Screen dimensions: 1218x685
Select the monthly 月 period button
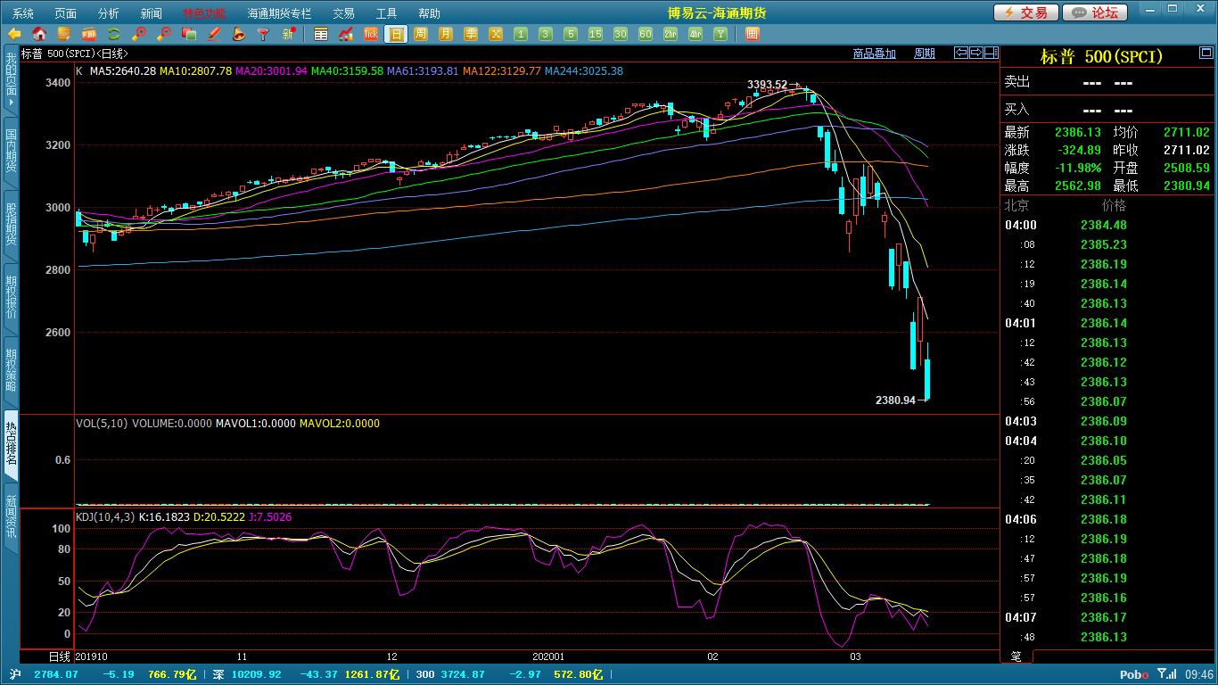pyautogui.click(x=446, y=34)
